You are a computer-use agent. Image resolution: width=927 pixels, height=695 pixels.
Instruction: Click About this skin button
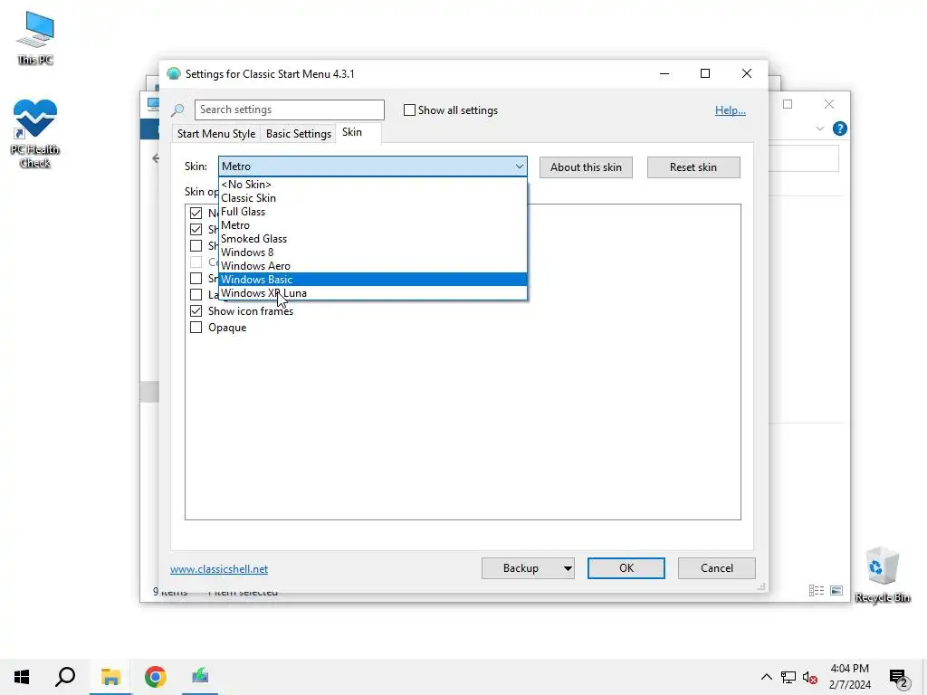586,167
